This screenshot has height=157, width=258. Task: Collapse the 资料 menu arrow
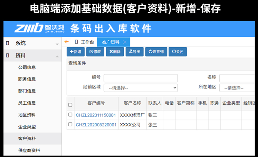57,56
